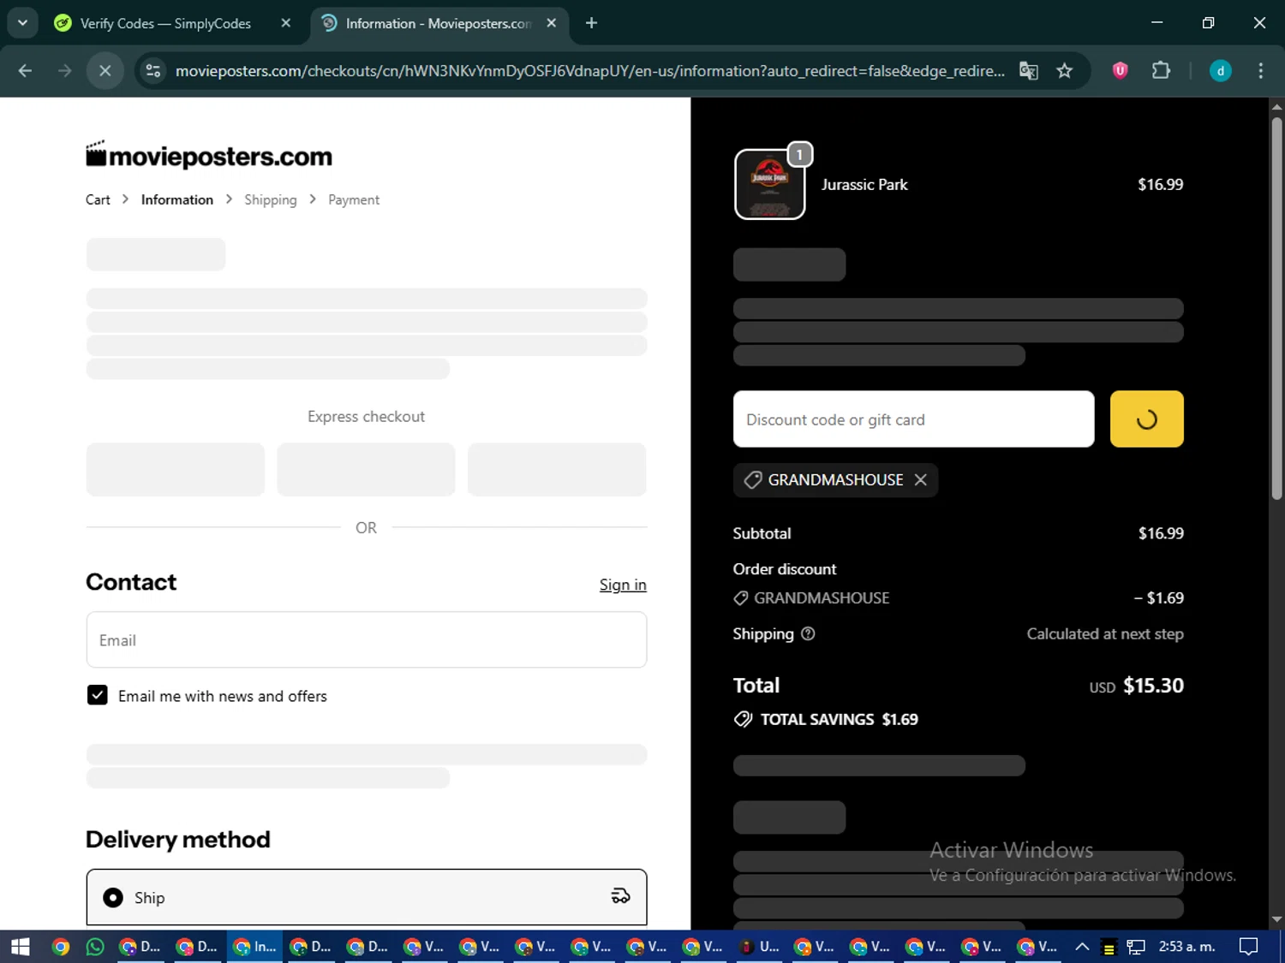Screen dimensions: 1285x963
Task: Open the Jurassic Park poster thumbnail
Action: (770, 184)
